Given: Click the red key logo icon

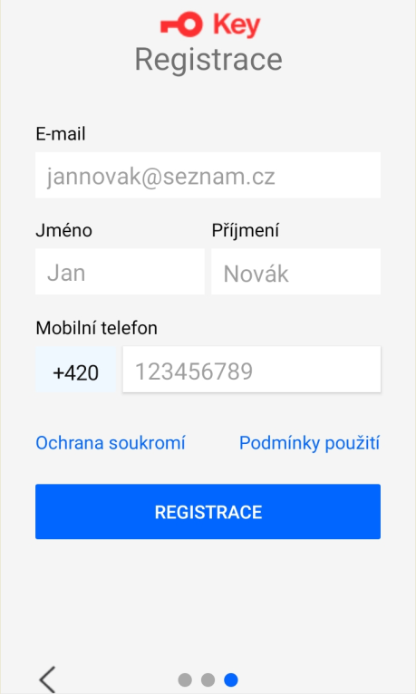Looking at the screenshot, I should 181,24.
